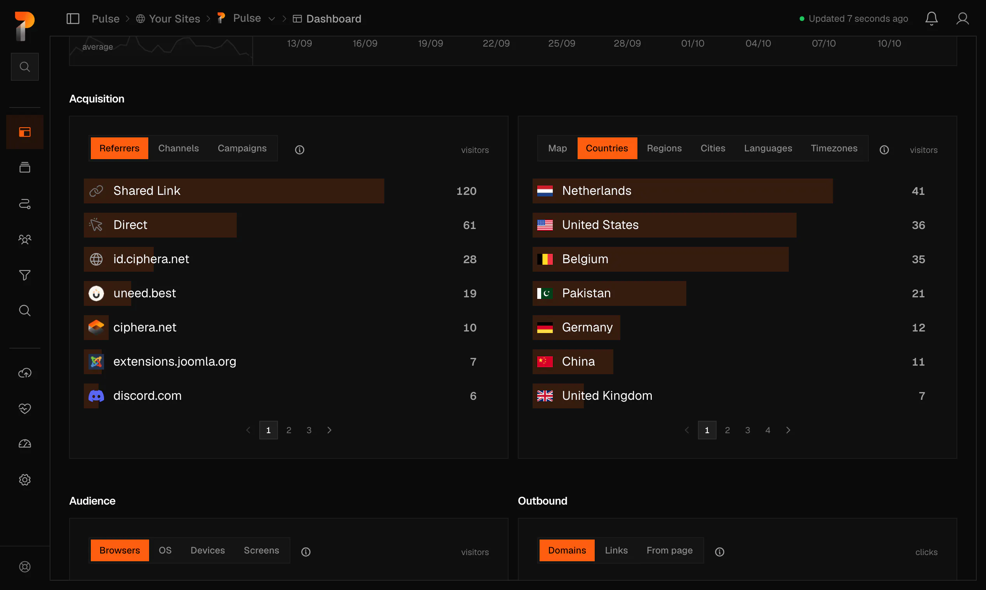Open the journeys route sidebar icon
Viewport: 986px width, 590px height.
[25, 204]
